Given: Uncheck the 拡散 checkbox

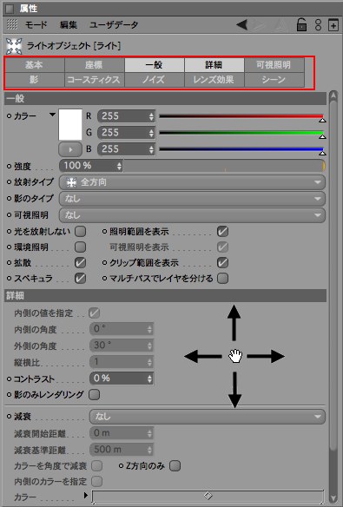Looking at the screenshot, I should (80, 262).
